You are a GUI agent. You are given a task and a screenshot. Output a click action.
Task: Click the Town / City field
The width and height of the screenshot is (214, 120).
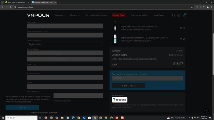point(65,68)
